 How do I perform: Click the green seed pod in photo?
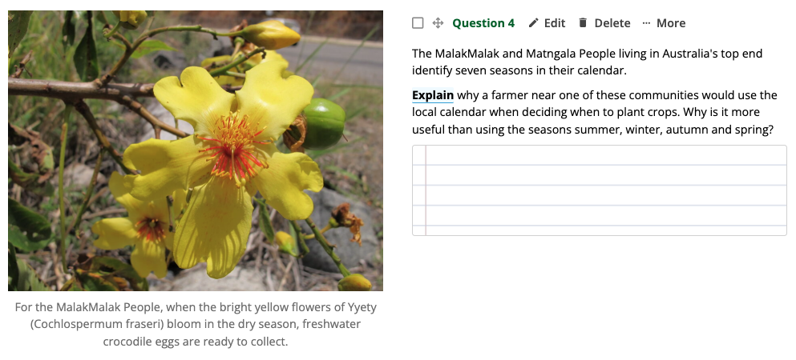point(323,122)
